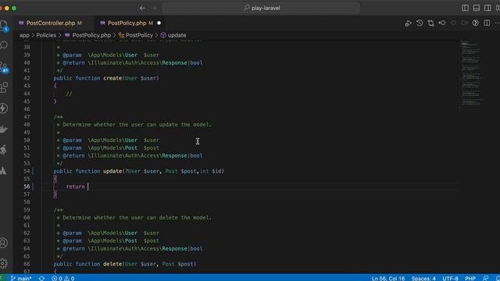The height and width of the screenshot is (281, 500).
Task: Toggle the secondary sidebar layout icon
Action: coord(487,8)
